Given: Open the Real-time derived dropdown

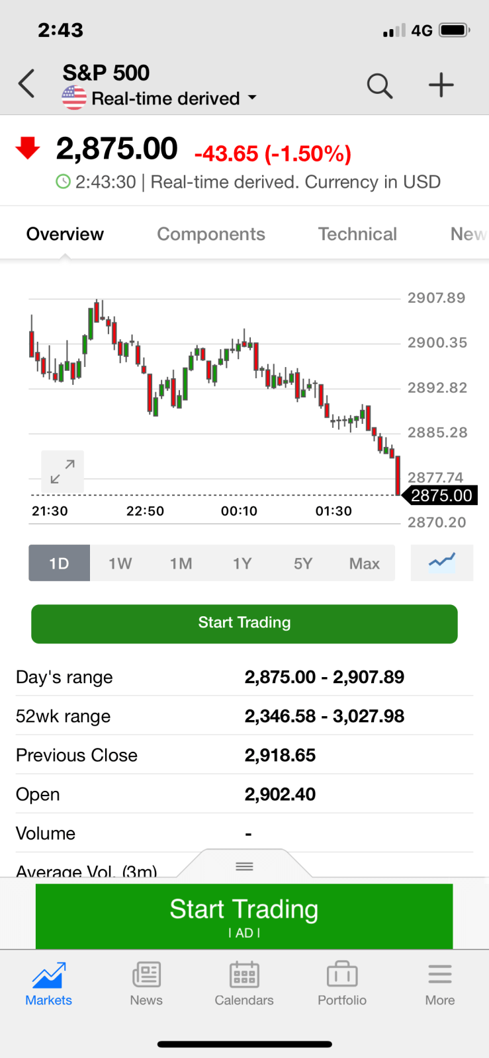Looking at the screenshot, I should (x=173, y=99).
